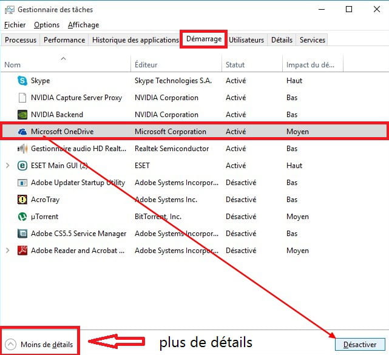The width and height of the screenshot is (389, 355).
Task: Select the NVIDIA Capture Server Proxy entry
Action: tap(76, 98)
